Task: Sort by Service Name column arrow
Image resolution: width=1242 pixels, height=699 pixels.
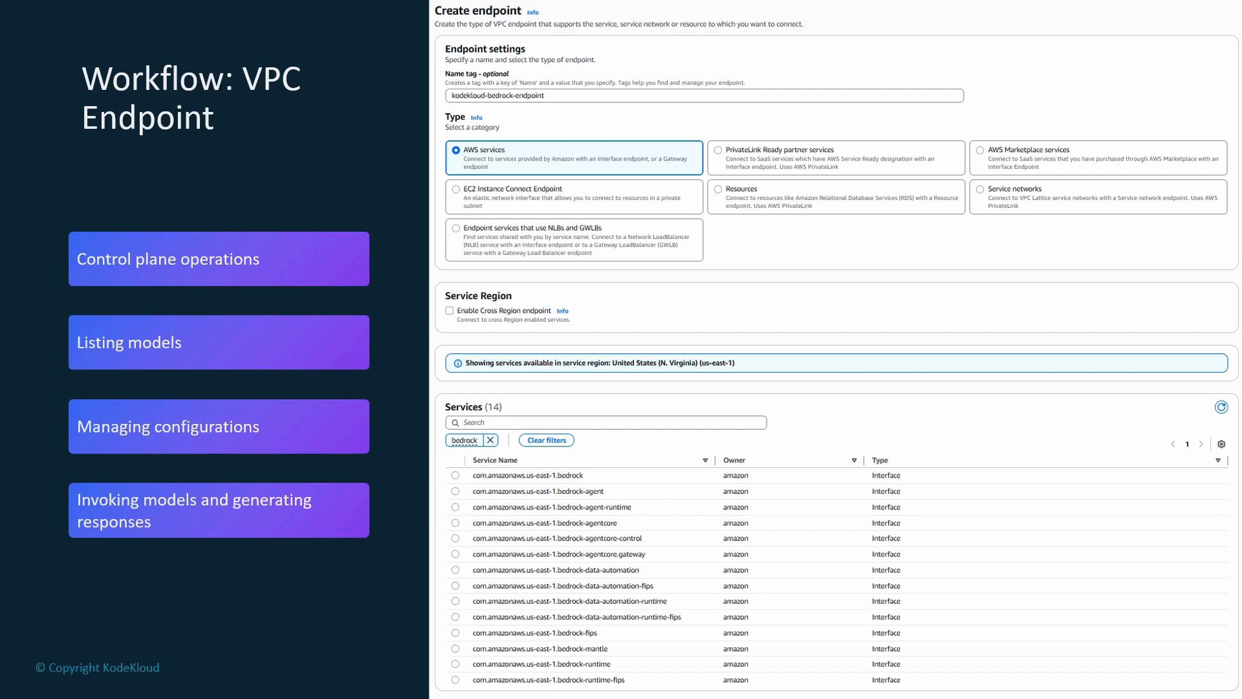Action: pos(705,461)
